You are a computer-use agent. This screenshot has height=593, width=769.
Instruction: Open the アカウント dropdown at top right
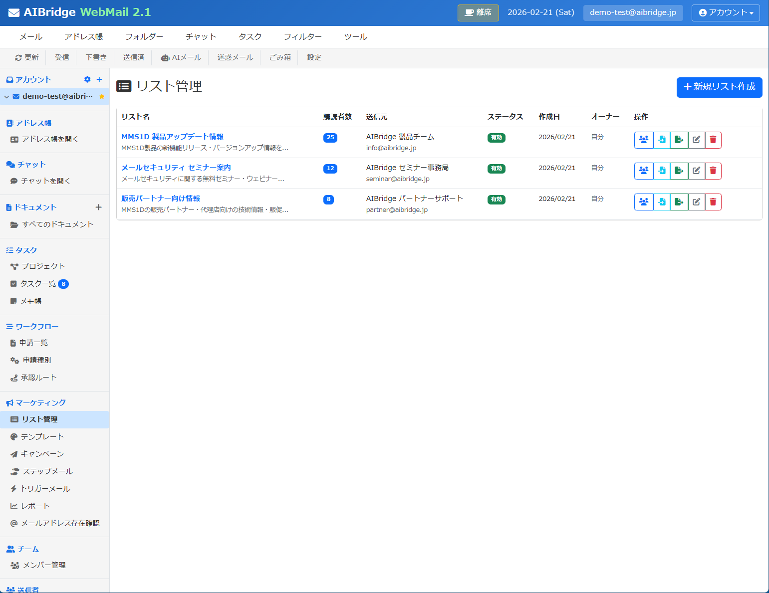tap(725, 13)
